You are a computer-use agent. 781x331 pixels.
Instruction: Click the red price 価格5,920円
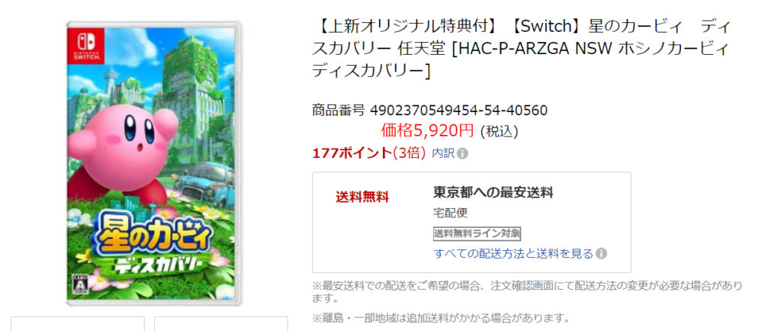coord(427,131)
